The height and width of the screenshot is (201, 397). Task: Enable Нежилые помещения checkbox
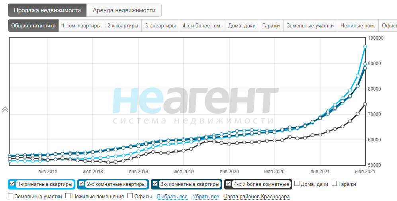(x=68, y=196)
